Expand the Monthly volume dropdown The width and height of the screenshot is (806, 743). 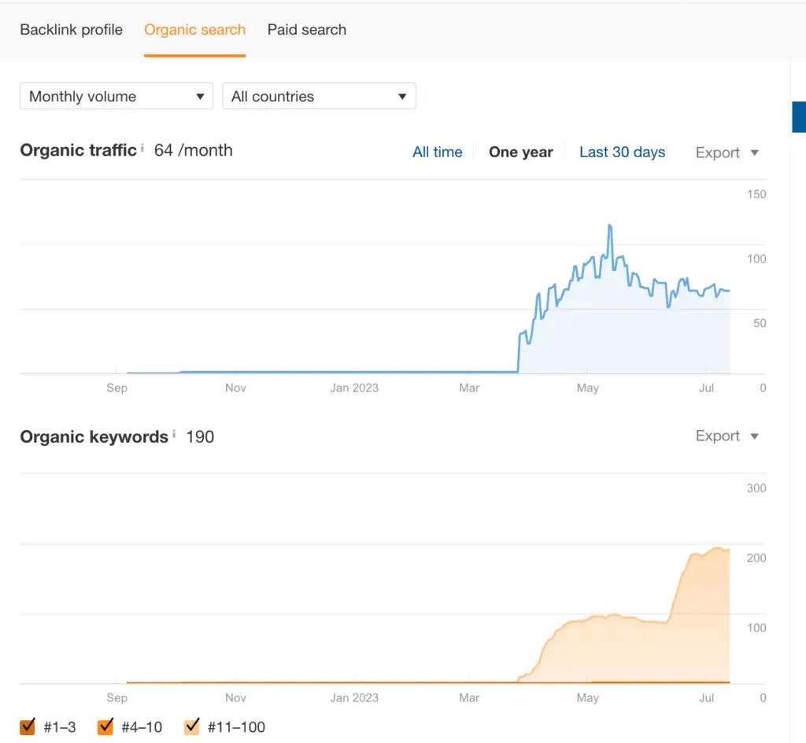116,96
